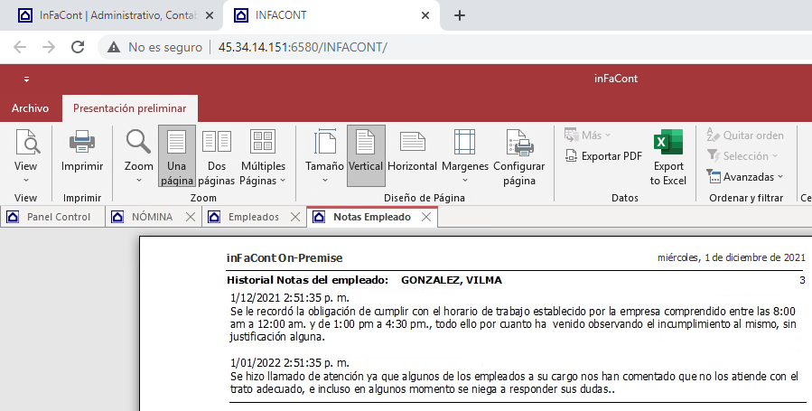Click the No es seguro warning icon
Image resolution: width=812 pixels, height=411 pixels.
(x=114, y=47)
